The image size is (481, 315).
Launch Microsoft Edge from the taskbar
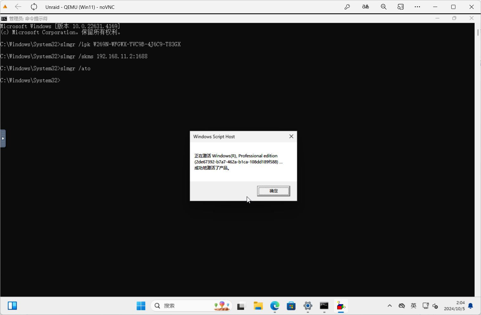[x=275, y=306]
